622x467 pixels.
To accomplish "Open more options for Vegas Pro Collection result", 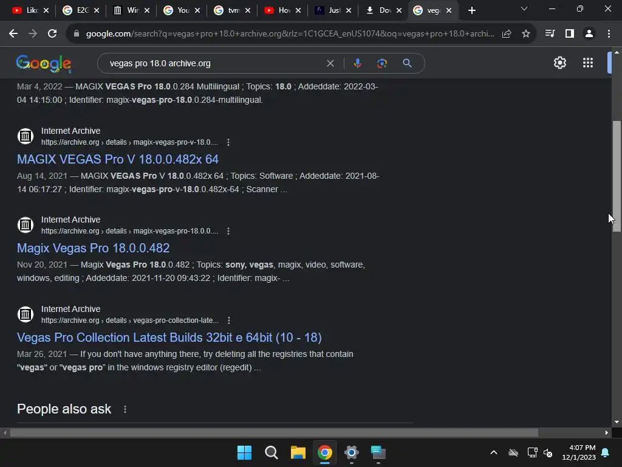I will click(228, 320).
